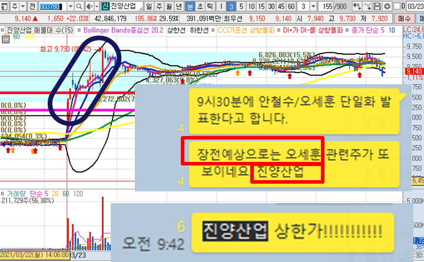
Task: Click the 9시30분에 안철수/오세훈 message bubble
Action: (x=294, y=111)
